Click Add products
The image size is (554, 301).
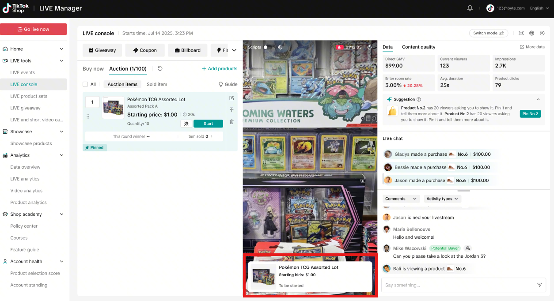point(220,68)
